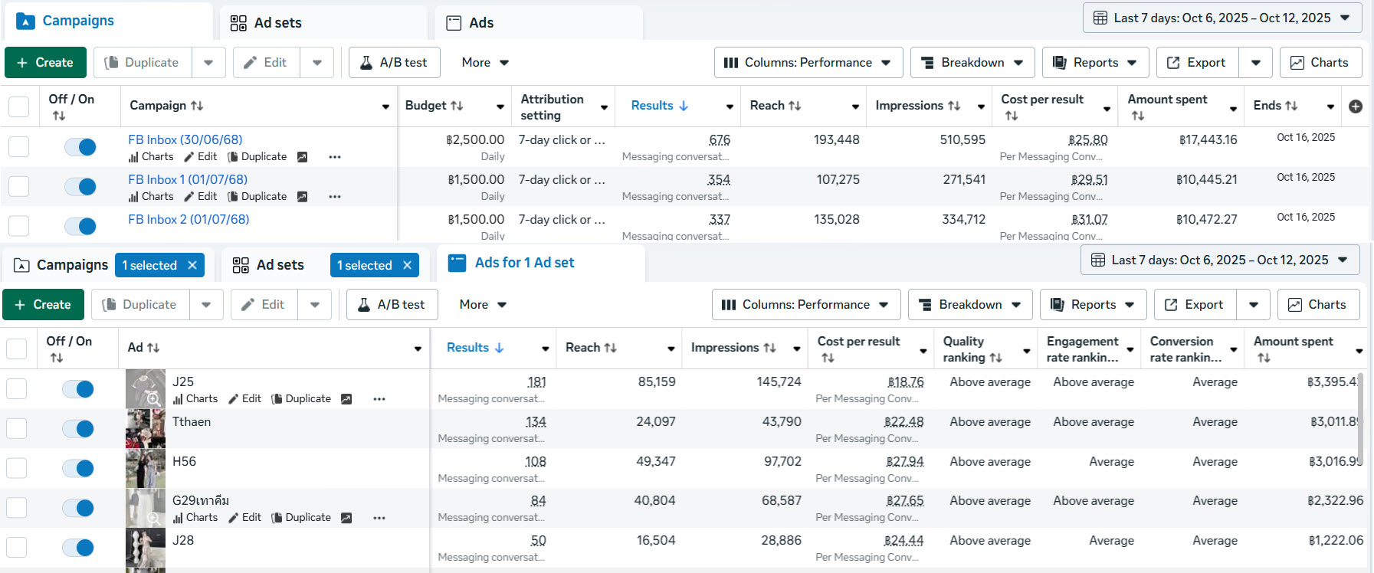Sort campaigns by Budget column arrows
1374x573 pixels.
457,106
